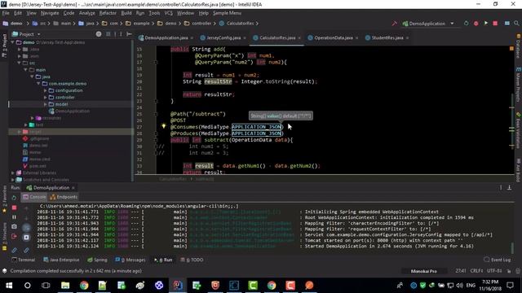This screenshot has height=293, width=522.
Task: Click the CRLF line separator indicator
Action: tap(476, 271)
